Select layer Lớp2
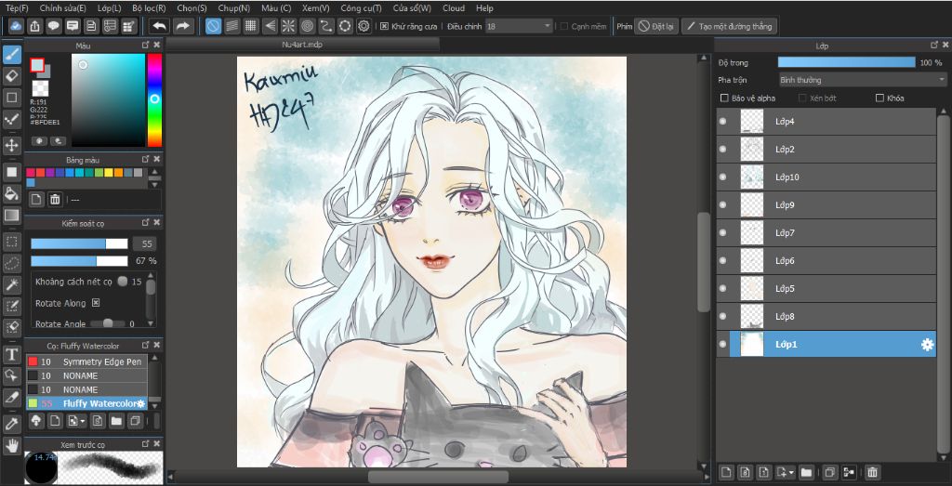Image resolution: width=952 pixels, height=486 pixels. [x=826, y=150]
